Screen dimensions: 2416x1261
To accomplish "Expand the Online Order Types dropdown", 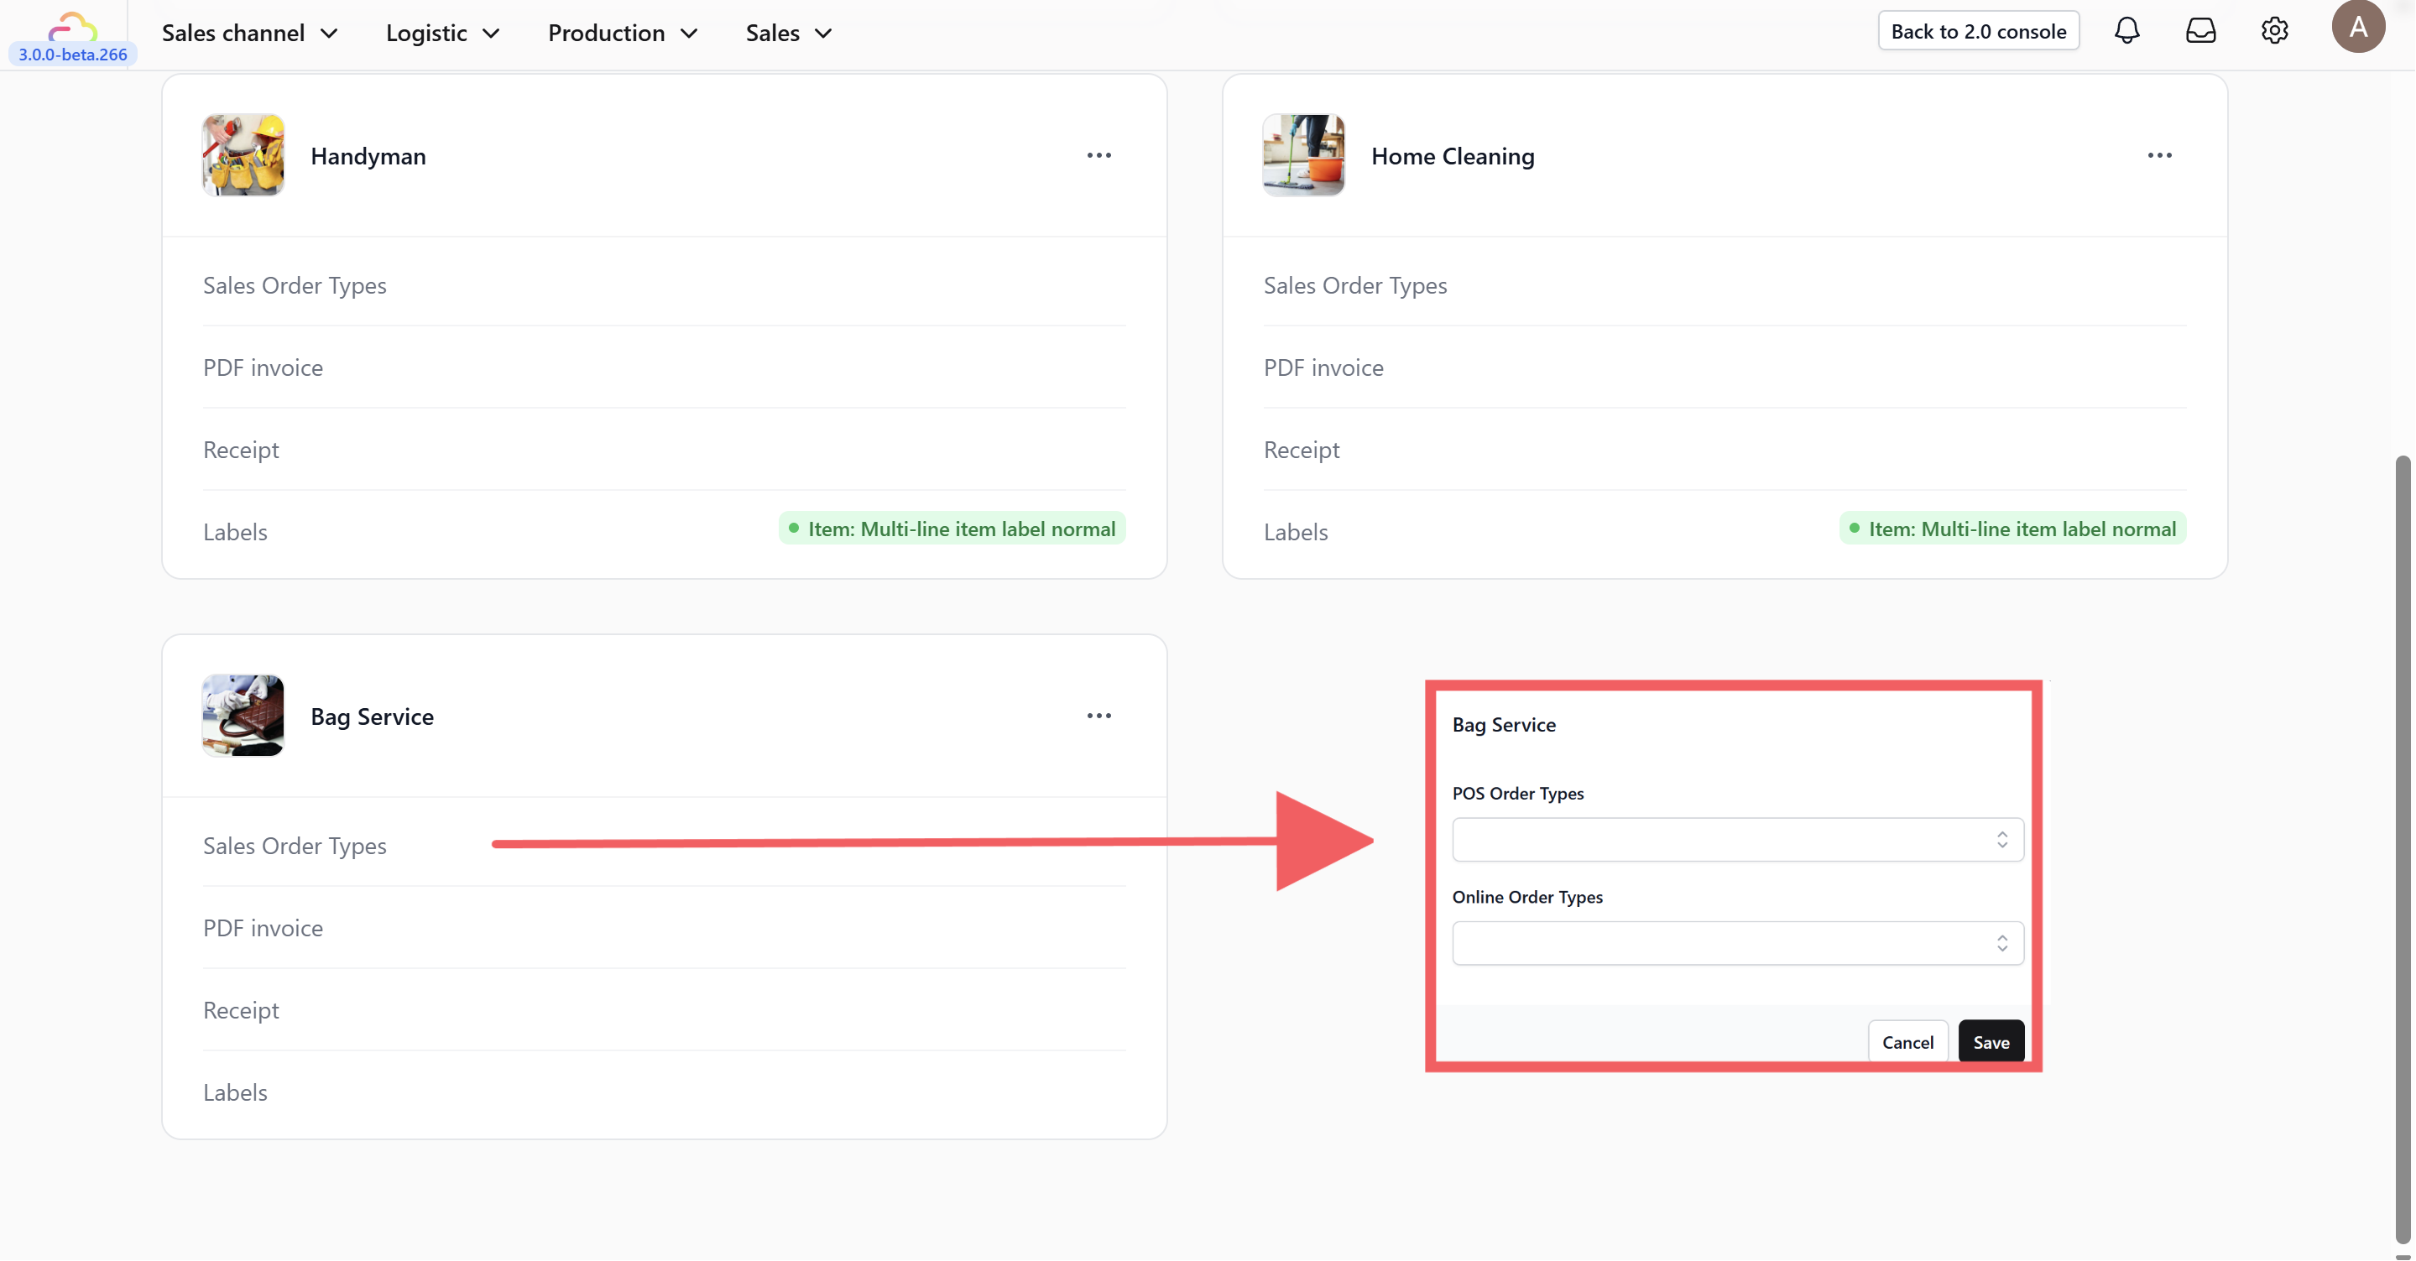I will click(x=1737, y=943).
